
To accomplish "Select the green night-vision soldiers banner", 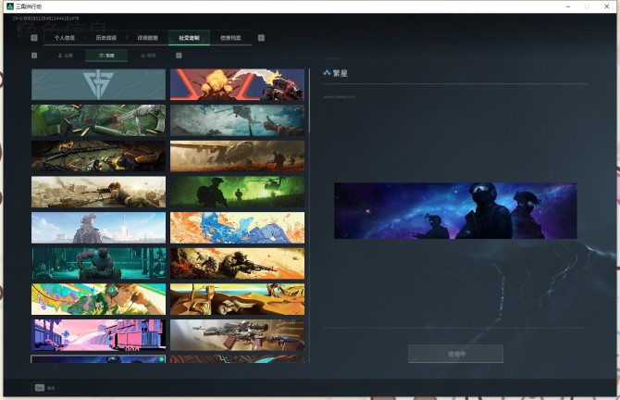I will [237, 192].
